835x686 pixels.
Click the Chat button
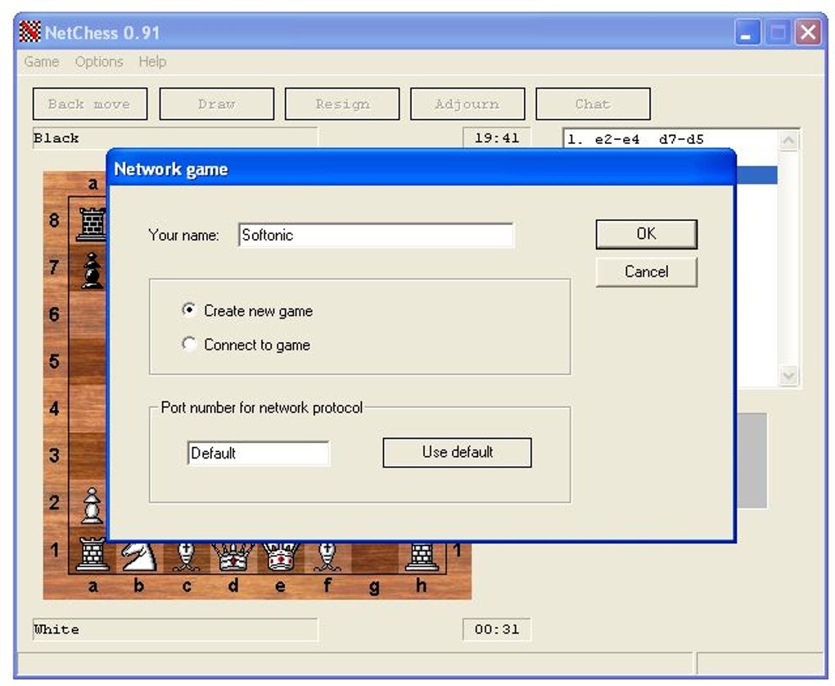point(593,104)
